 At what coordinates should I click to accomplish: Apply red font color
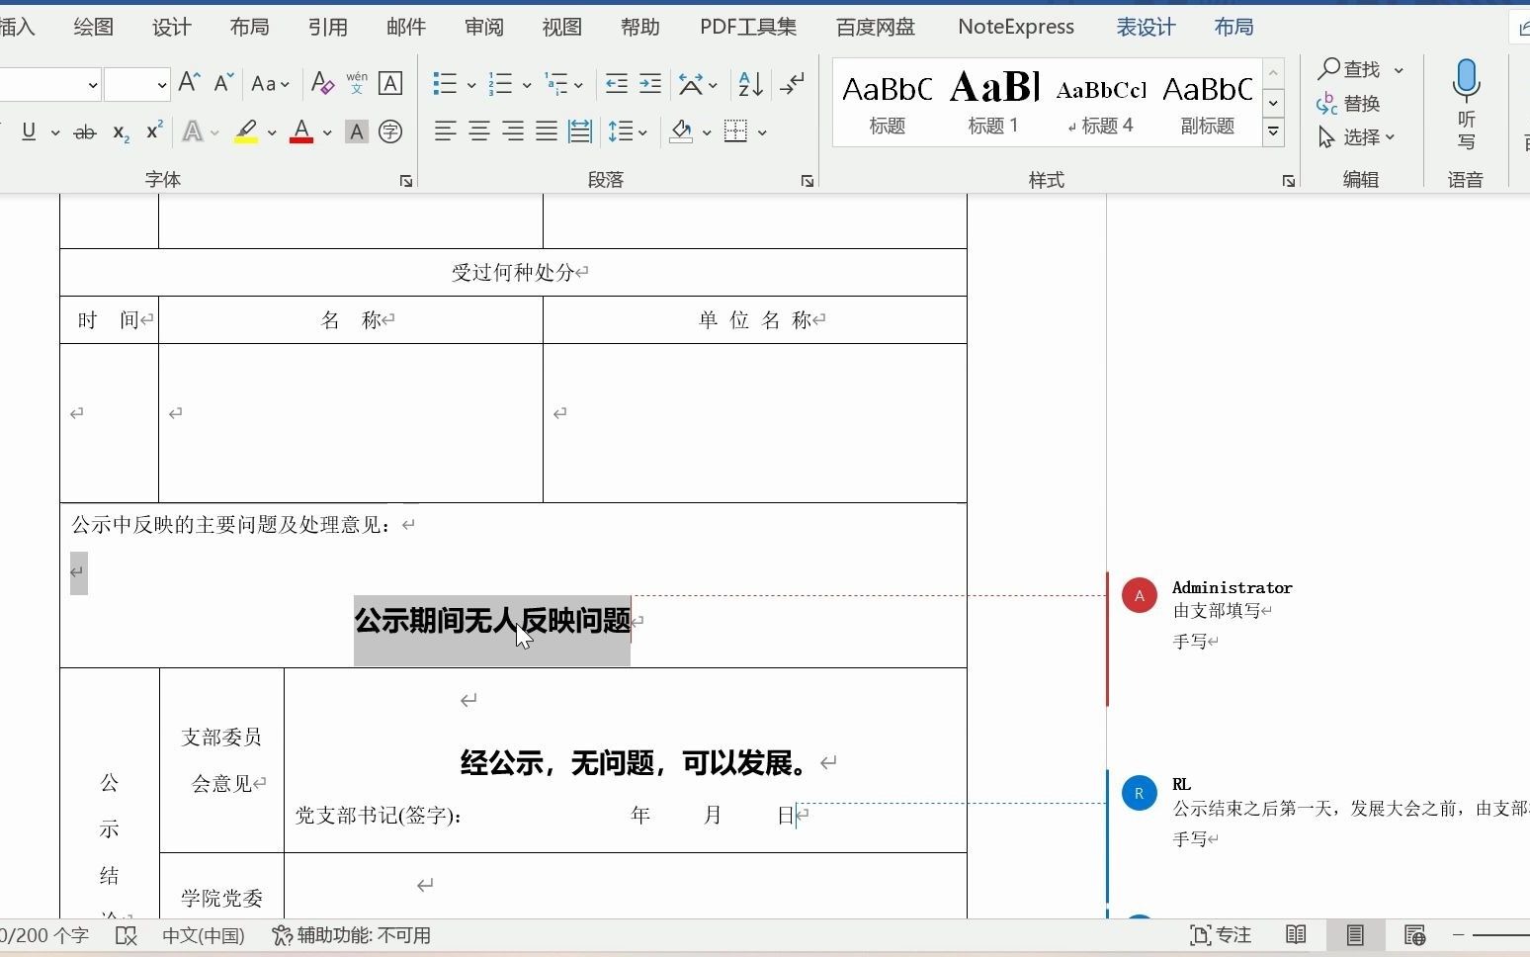(x=301, y=131)
